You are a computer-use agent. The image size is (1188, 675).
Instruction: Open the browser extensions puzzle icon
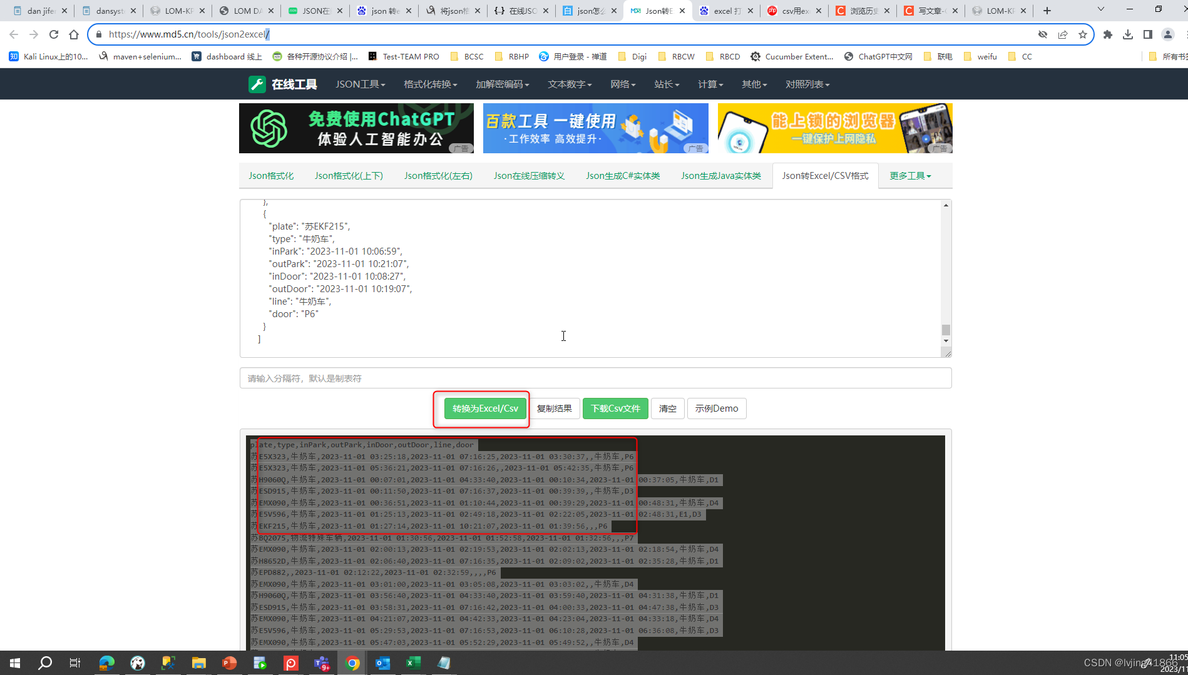click(x=1107, y=34)
